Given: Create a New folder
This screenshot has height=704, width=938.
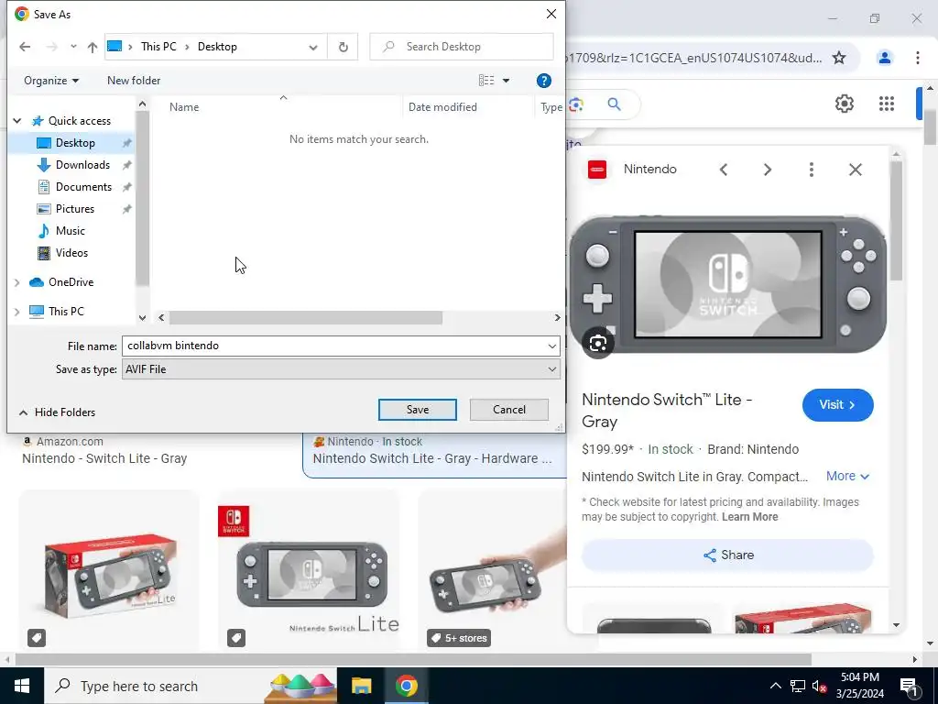Looking at the screenshot, I should [x=134, y=81].
